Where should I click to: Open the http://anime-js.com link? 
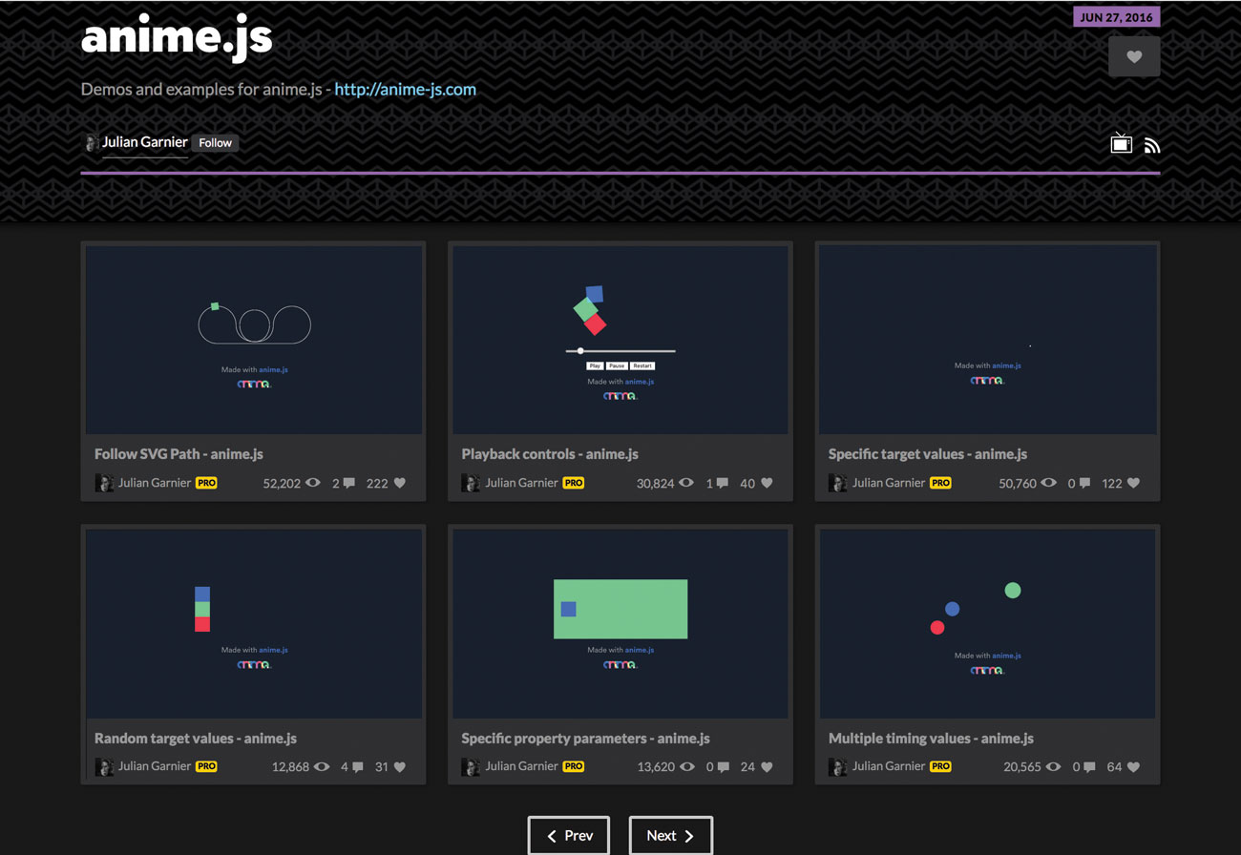[405, 89]
